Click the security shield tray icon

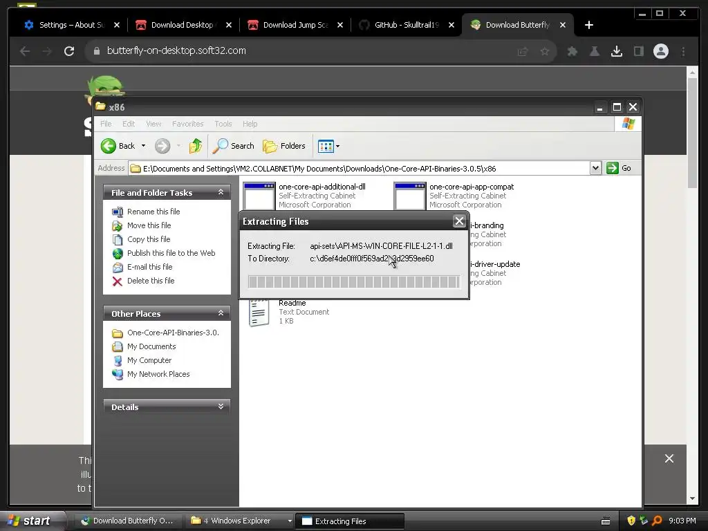pos(631,521)
